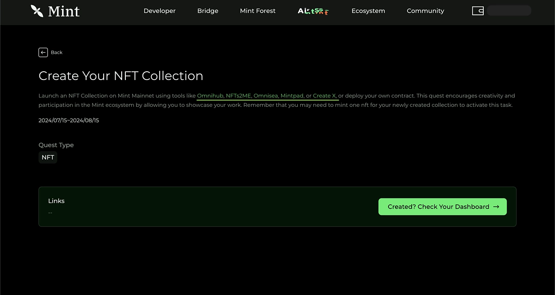Open the Omnihub link
The image size is (555, 295).
(210, 96)
